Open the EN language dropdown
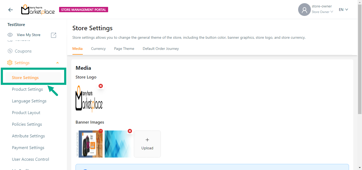The height and width of the screenshot is (170, 362). coord(343,10)
